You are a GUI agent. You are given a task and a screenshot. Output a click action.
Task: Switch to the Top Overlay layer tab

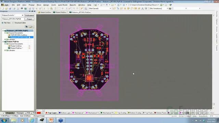click(121, 113)
